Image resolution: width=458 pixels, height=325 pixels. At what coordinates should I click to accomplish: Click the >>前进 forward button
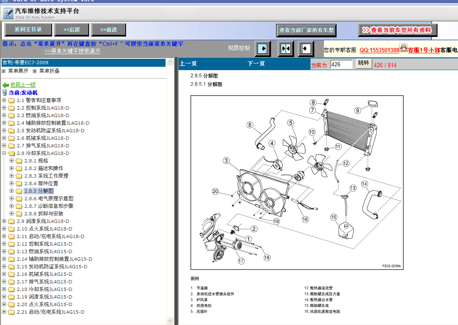(x=108, y=29)
